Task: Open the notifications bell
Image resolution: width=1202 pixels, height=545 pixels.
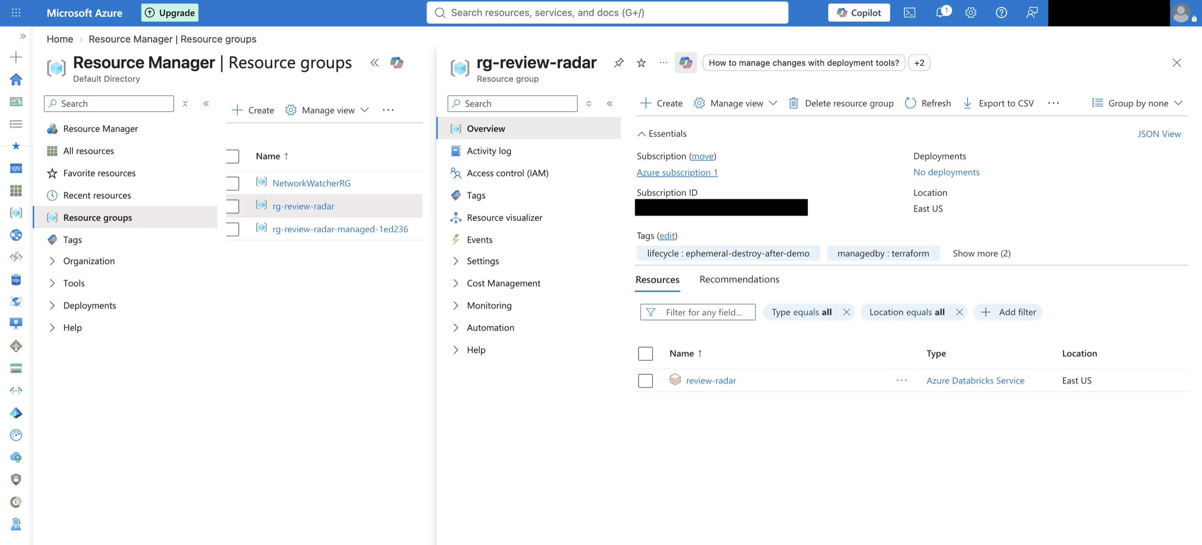Action: 940,13
